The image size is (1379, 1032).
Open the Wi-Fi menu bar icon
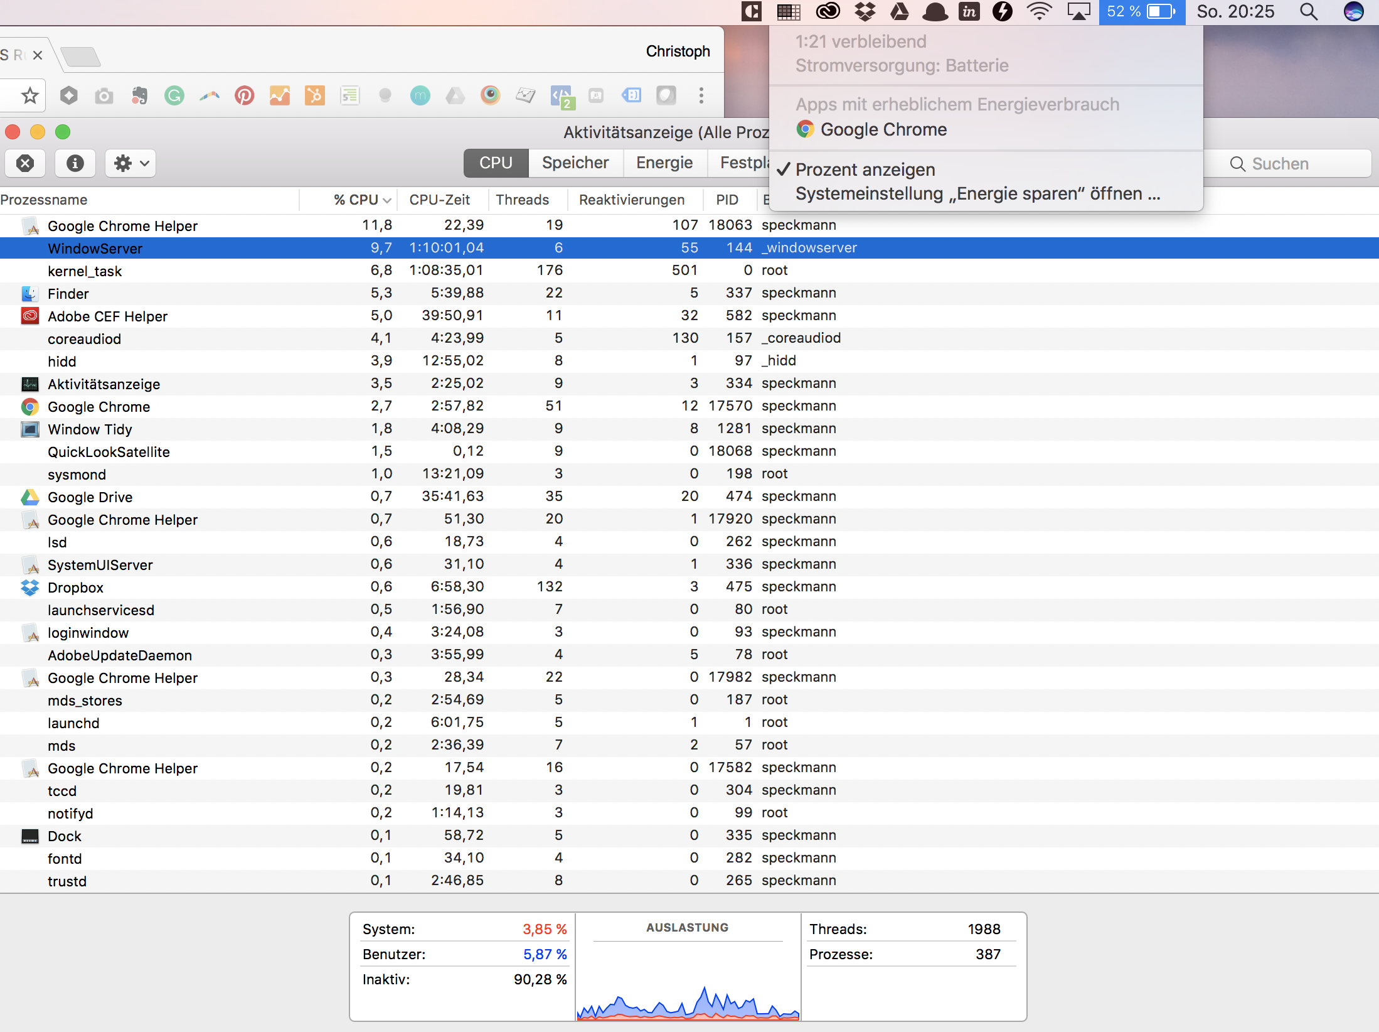1039,11
